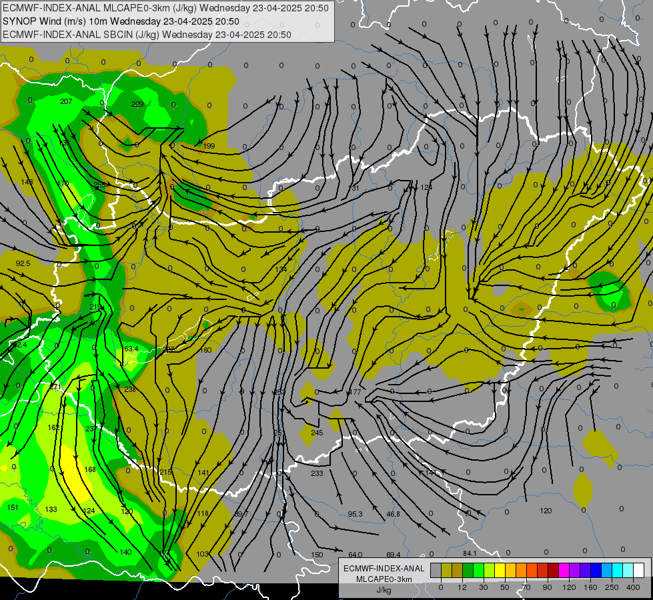Click the J/kg unit label in legend
Screen dimensions: 653x600
coord(384,590)
